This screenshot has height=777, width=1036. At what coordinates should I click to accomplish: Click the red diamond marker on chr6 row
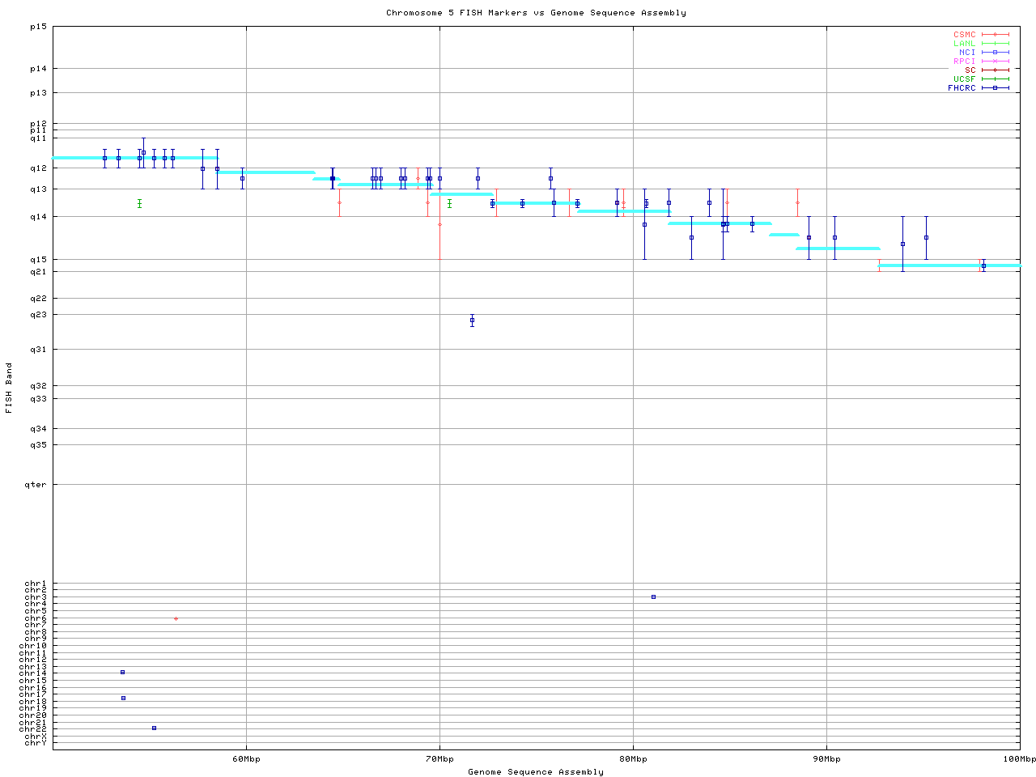176,618
